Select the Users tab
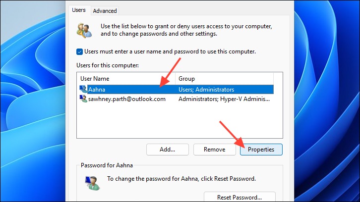Viewport: 360px width, 202px height. click(x=79, y=10)
